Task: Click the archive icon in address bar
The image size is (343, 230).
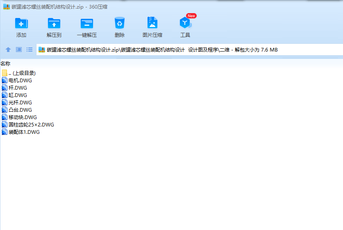Action: pyautogui.click(x=42, y=50)
